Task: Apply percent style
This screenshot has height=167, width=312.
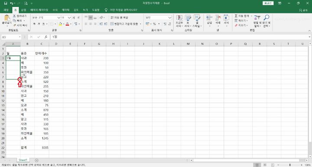Action: pos(154,24)
